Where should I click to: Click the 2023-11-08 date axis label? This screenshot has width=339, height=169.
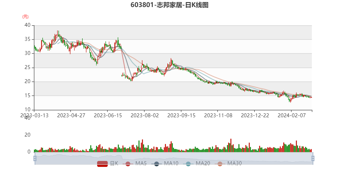pos(218,115)
